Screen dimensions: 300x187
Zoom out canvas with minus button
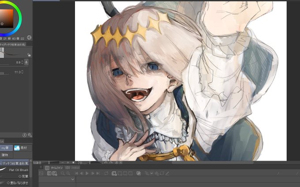[63, 163]
